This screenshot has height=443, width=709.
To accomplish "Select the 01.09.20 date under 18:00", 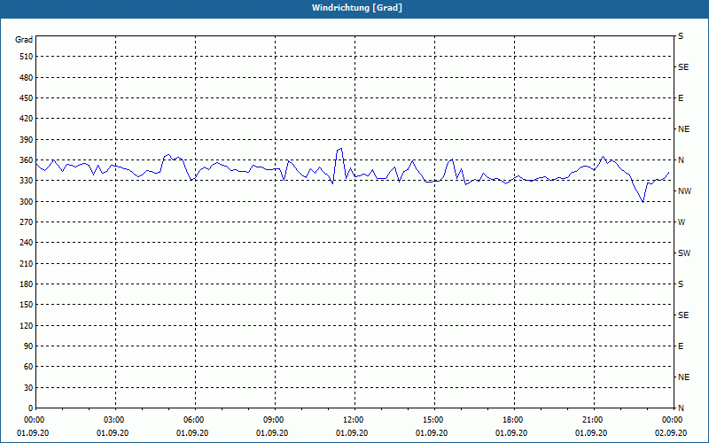I will coord(511,433).
